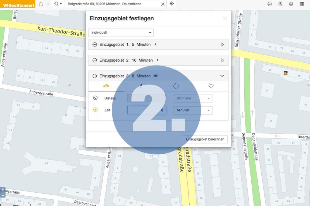The image size is (310, 206).
Task: Click house number 9C on the map
Action: coord(66,115)
